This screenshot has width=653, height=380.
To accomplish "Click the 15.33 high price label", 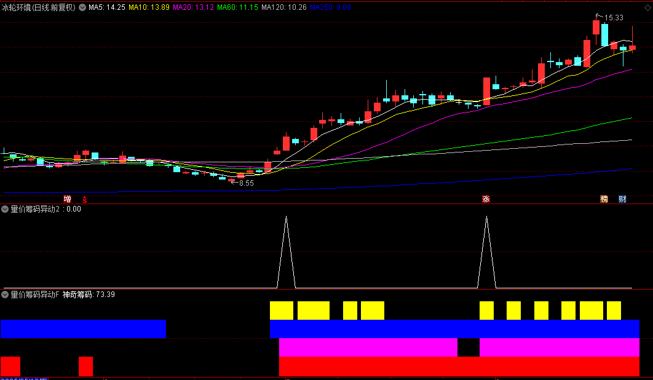I will tap(614, 17).
